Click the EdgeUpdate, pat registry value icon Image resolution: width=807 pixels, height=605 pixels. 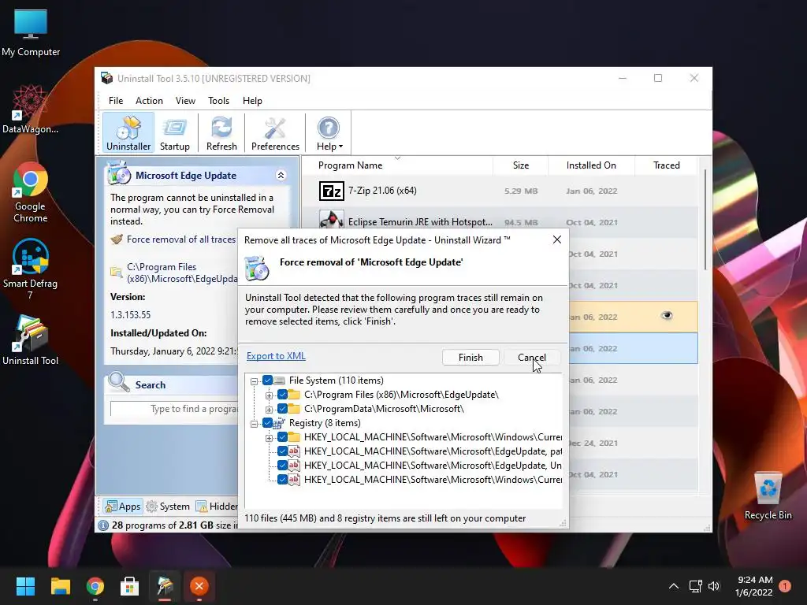[294, 451]
